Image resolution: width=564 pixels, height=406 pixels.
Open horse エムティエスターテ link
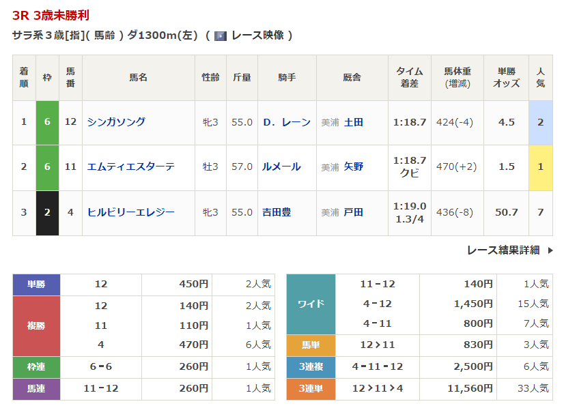coord(130,167)
